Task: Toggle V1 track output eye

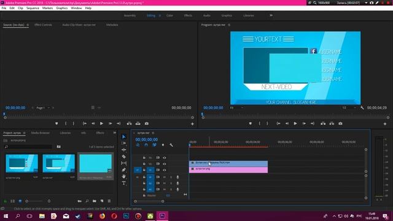Action: (x=165, y=170)
